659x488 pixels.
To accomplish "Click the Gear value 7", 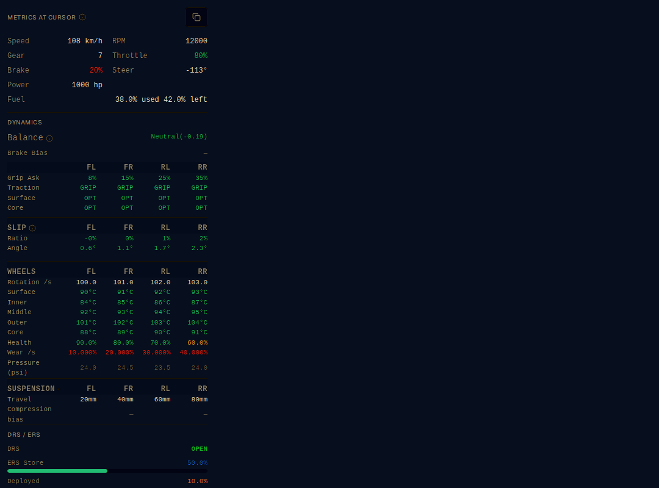I will [100, 56].
